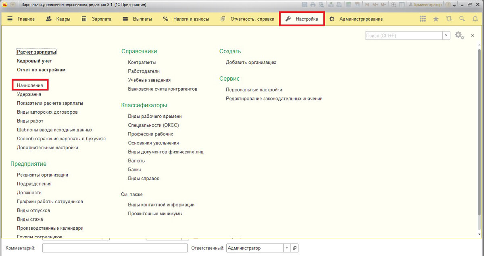The image size is (484, 256).
Task: Open the Должности list
Action: [29, 193]
